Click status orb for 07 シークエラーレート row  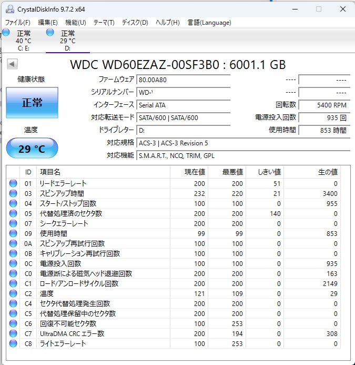13,223
